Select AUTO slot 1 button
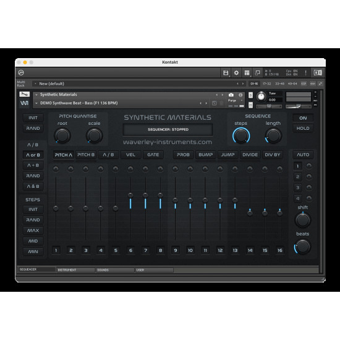The image size is (340, 340). click(298, 166)
